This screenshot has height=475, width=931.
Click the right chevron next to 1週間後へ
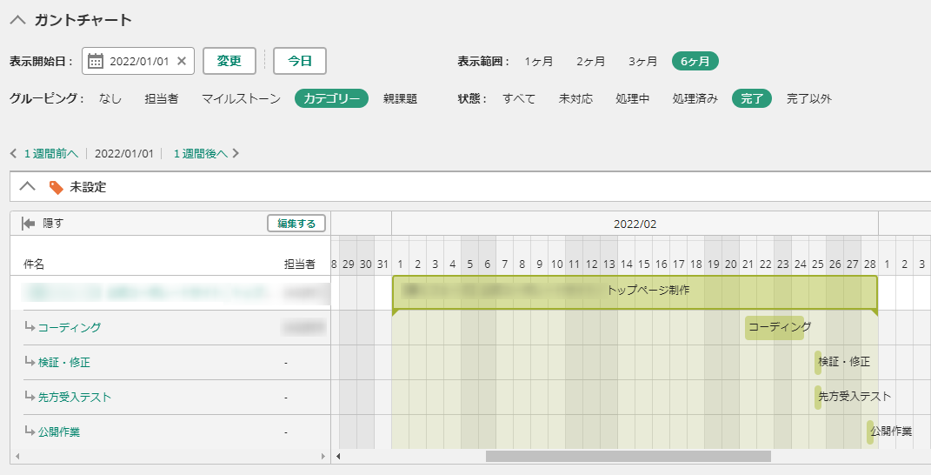pos(236,154)
